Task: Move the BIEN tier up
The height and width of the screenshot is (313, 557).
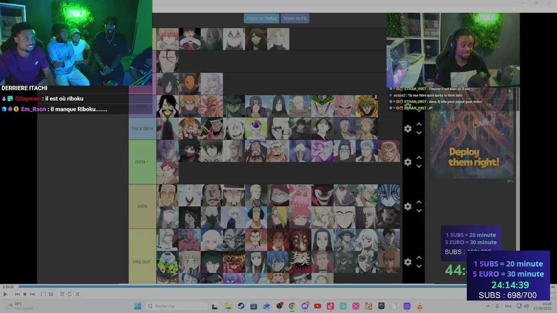Action: click(419, 202)
